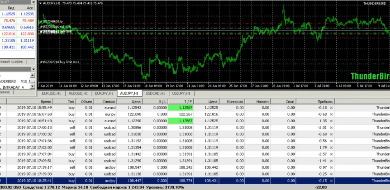Close the usdjpy trade with 0.97 profit

[x=331, y=167]
